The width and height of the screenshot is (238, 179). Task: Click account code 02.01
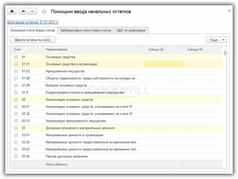click(26, 107)
